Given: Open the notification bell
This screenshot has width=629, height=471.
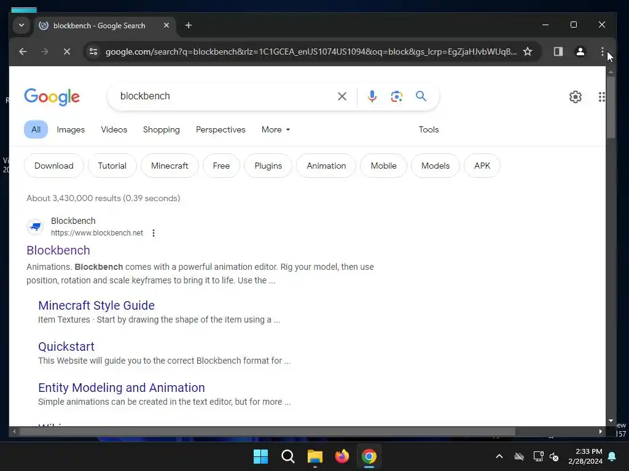Looking at the screenshot, I should tap(612, 456).
